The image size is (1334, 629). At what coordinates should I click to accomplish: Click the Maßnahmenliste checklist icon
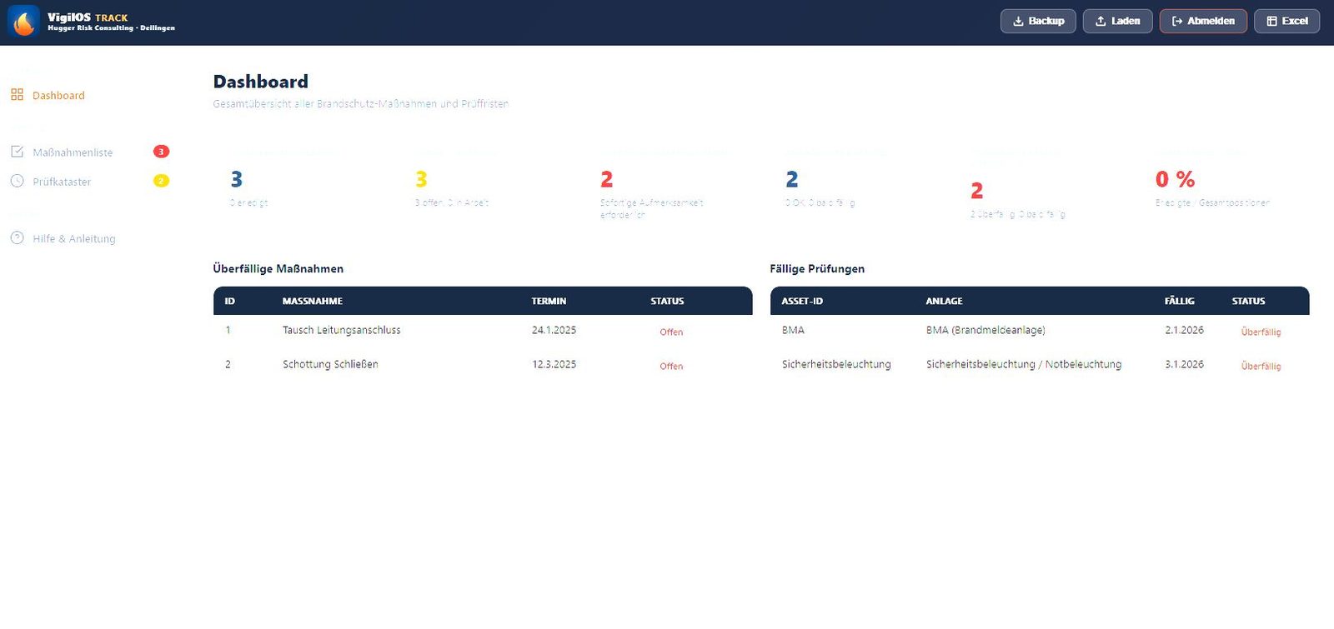(17, 152)
